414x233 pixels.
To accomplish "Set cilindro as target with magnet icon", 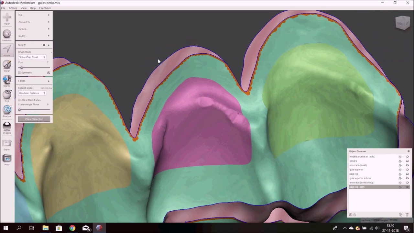I will [400, 161].
